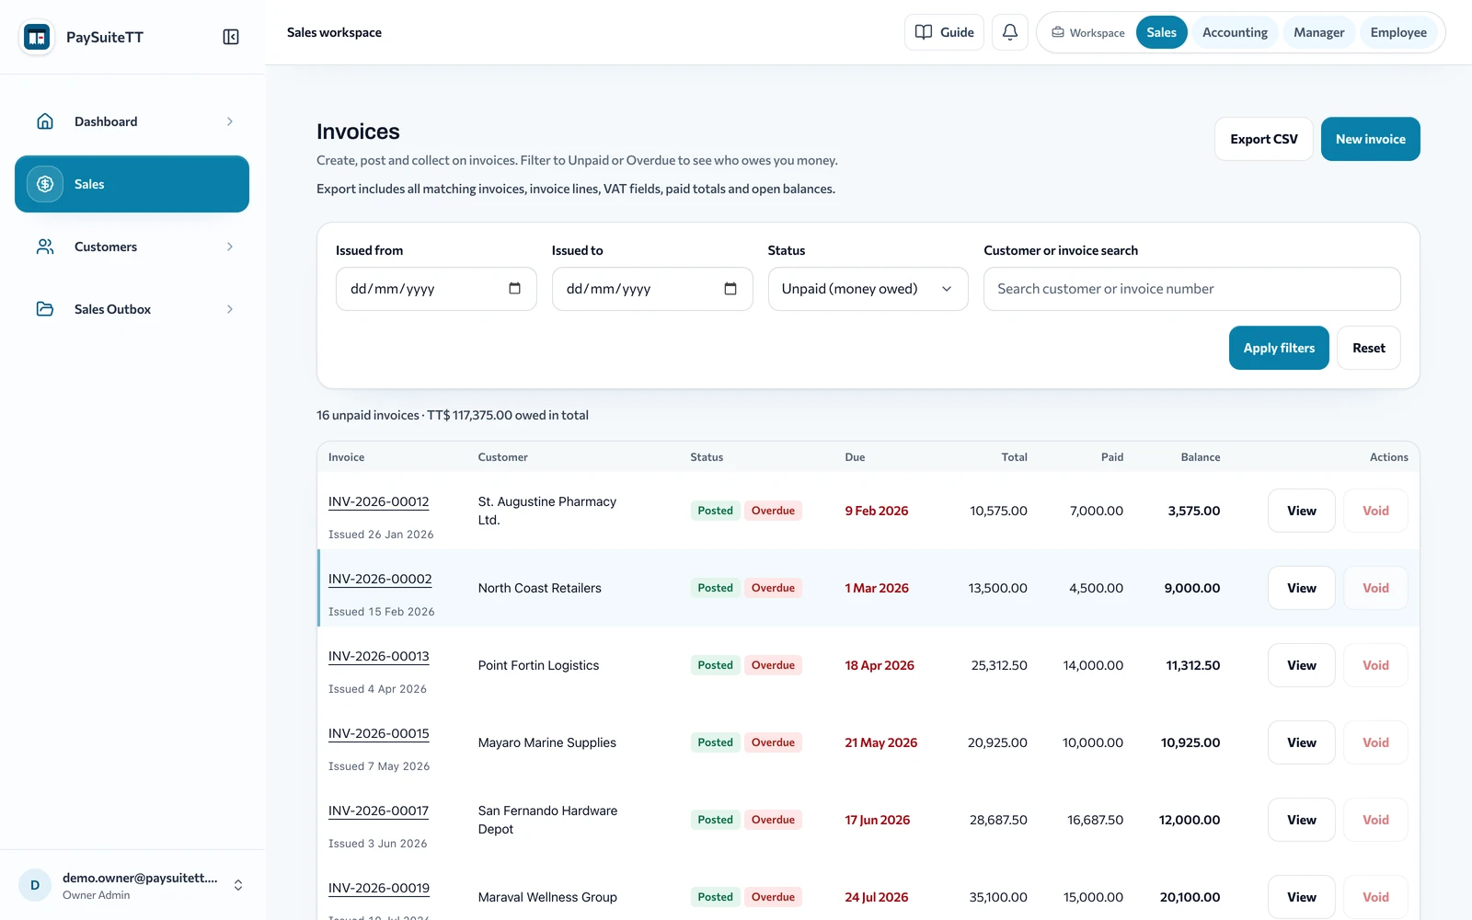Open calendar picker for Issued from
Viewport: 1472px width, 920px height.
coord(515,289)
